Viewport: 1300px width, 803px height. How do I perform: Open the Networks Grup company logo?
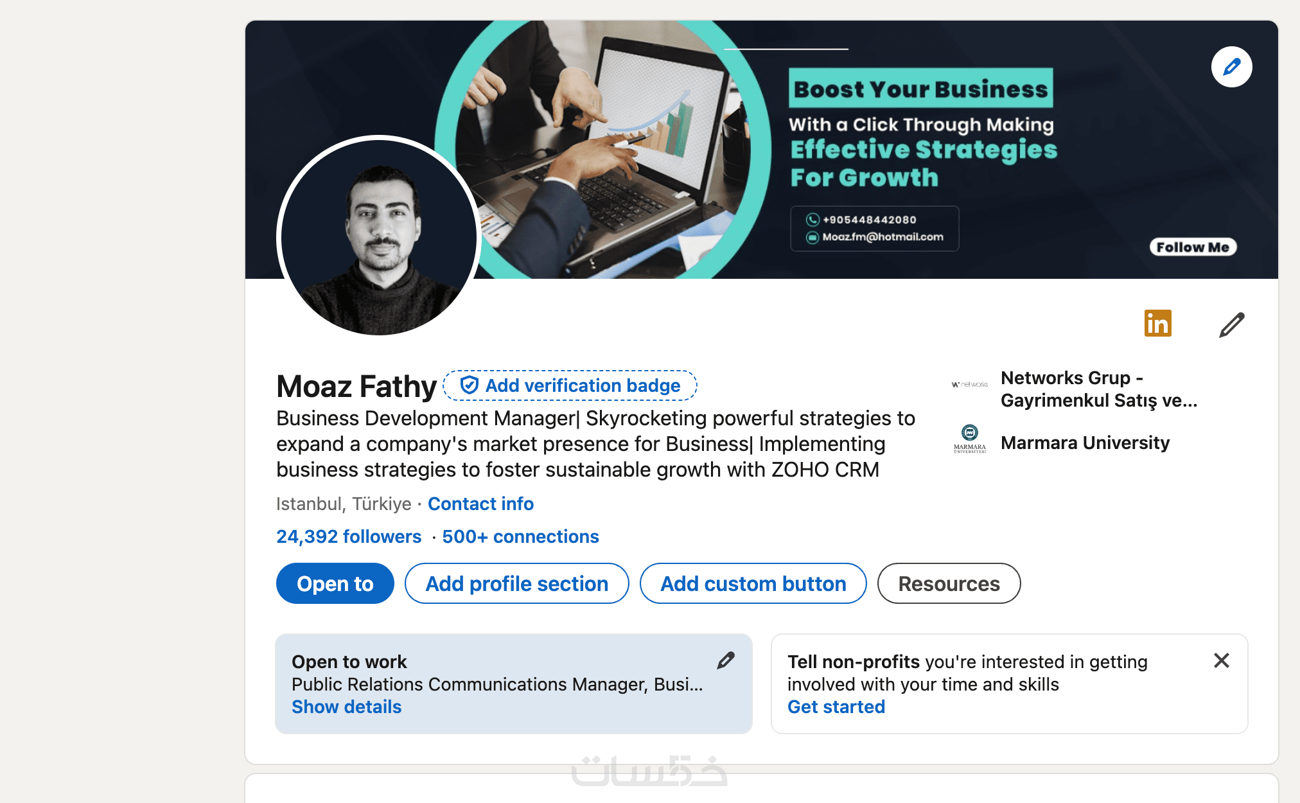coord(969,384)
